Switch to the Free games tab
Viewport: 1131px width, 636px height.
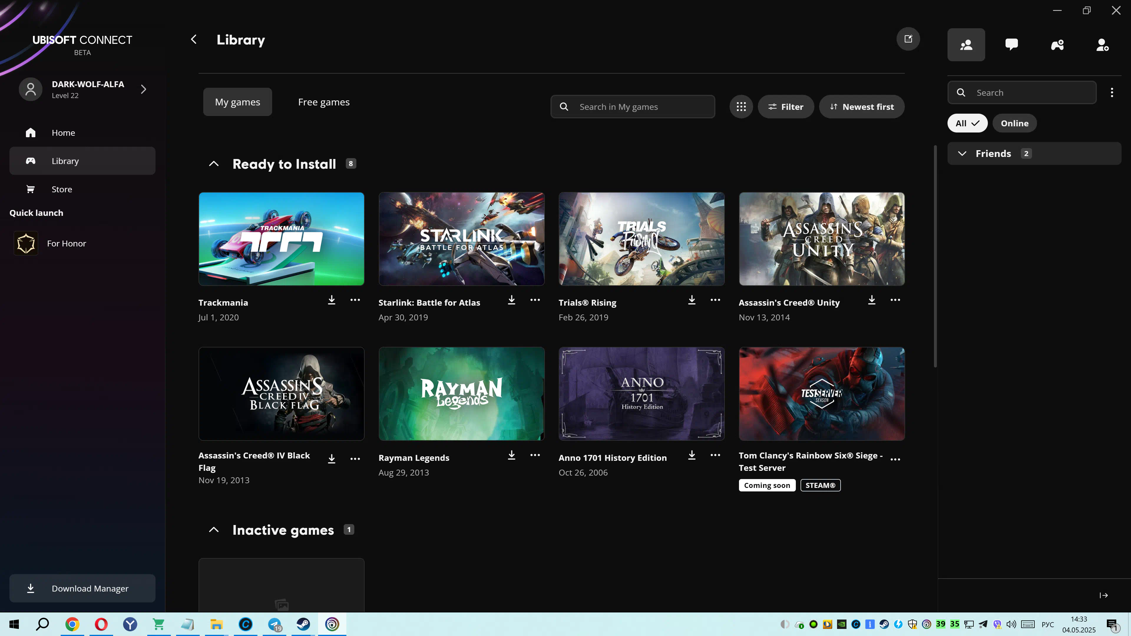[324, 102]
